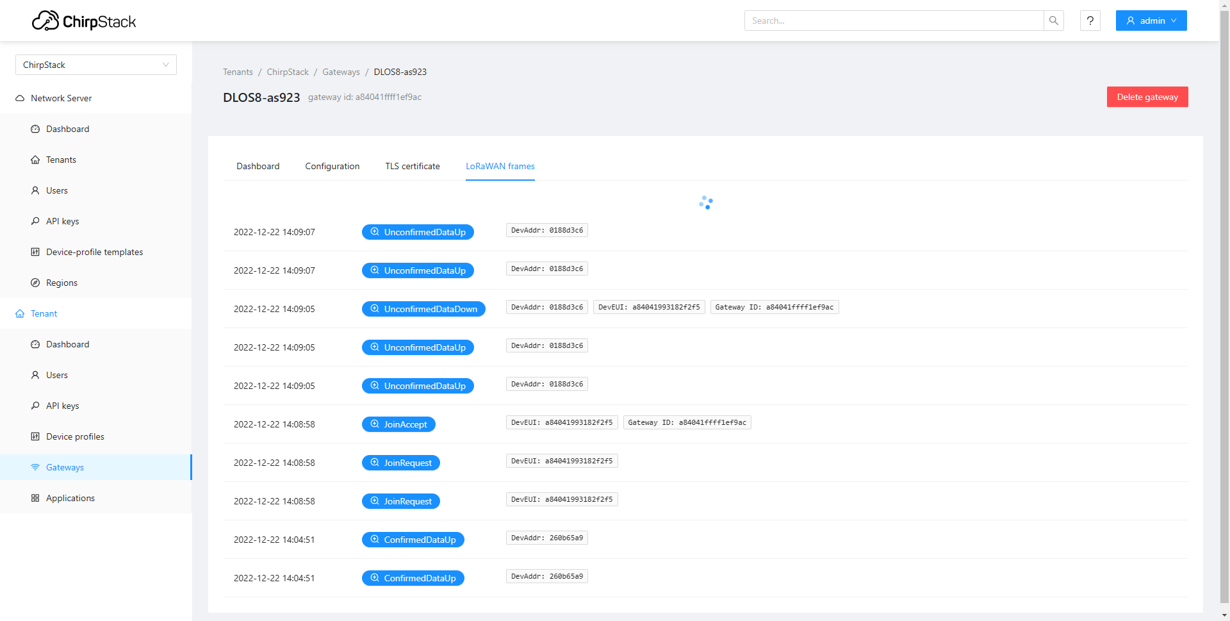
Task: Click DevAddr 260b65a9 tag in last row
Action: click(x=547, y=576)
